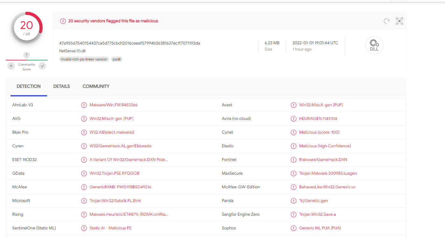Click warning icon beside Bkav Pro result
445x238 pixels.
(84, 132)
